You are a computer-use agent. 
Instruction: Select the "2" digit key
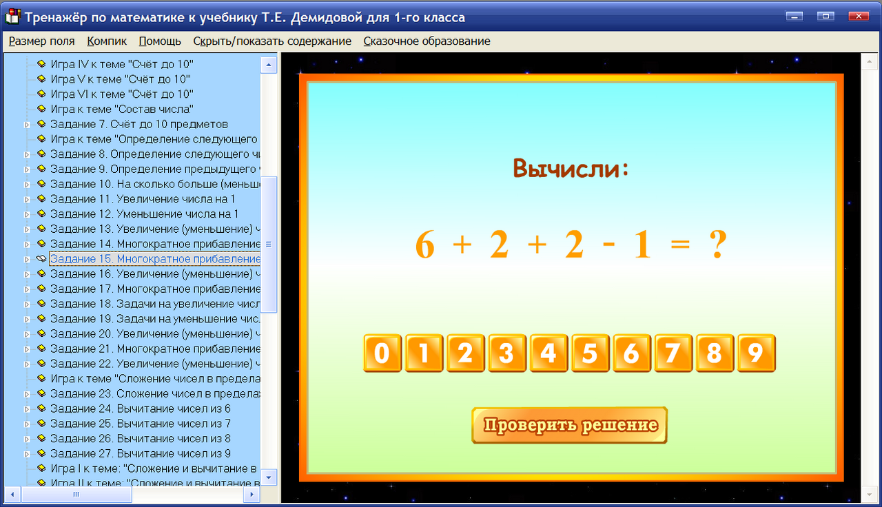click(465, 353)
